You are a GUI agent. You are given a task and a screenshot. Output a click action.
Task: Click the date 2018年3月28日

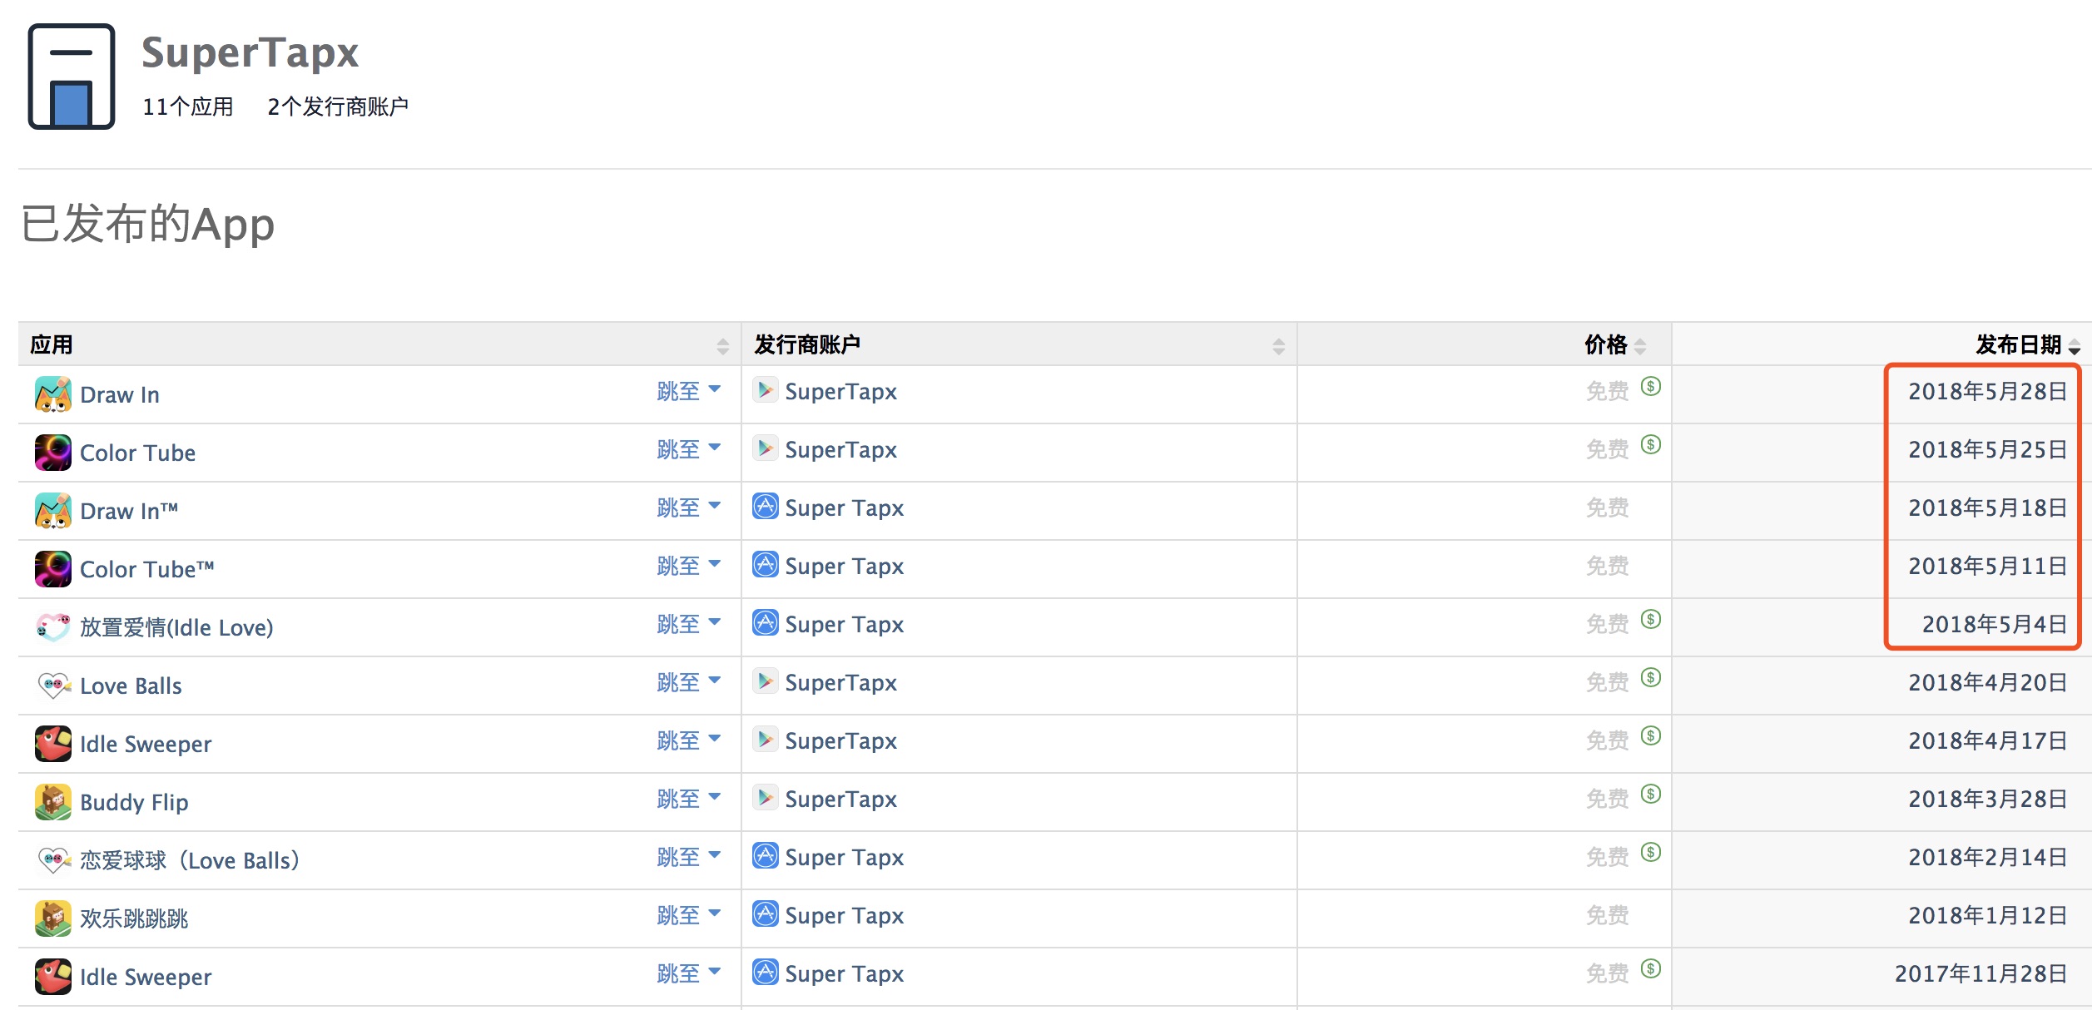pos(1988,799)
